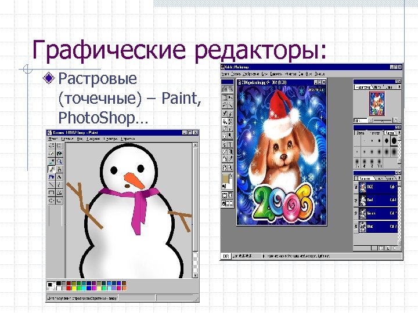Select the Lasso tool in Photoshop
The image size is (418, 313).
point(225,104)
